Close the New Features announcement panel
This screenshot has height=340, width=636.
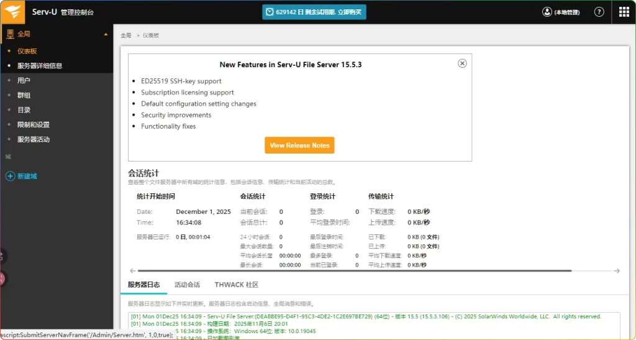[462, 63]
